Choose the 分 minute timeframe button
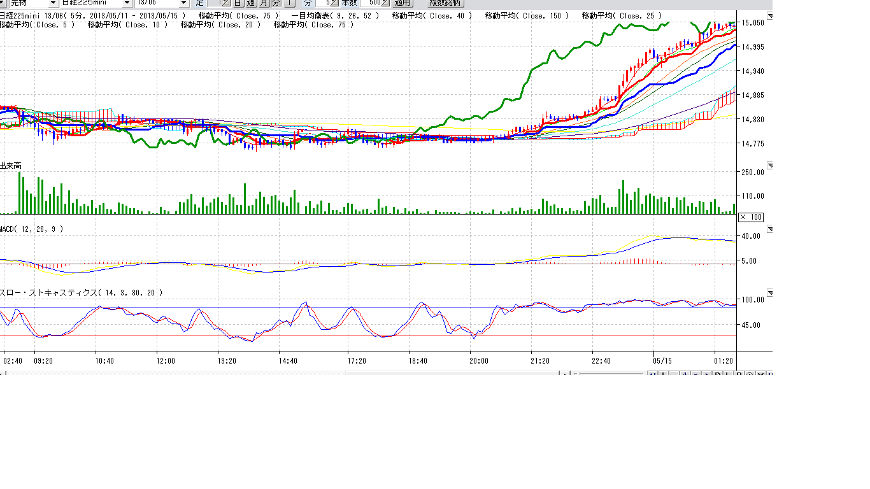 (276, 3)
